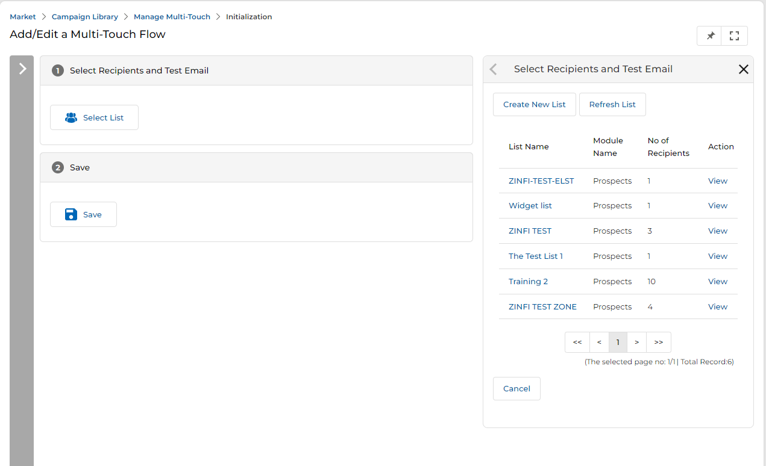Click the Save button with disk icon
Image resolution: width=766 pixels, height=466 pixels.
(83, 214)
